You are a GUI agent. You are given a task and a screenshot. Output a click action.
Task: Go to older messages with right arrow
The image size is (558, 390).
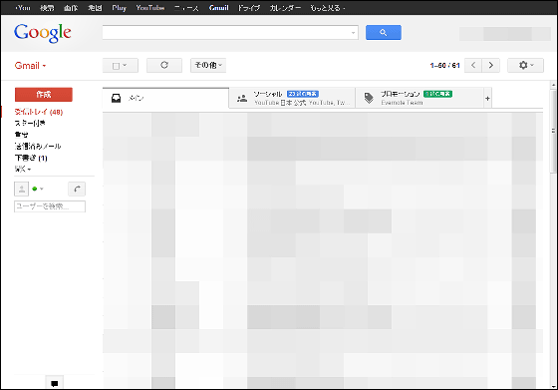tap(490, 65)
